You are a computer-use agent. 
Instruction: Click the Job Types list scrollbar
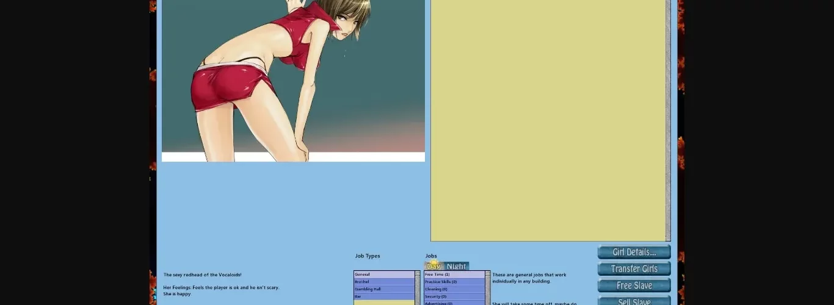[x=418, y=288]
